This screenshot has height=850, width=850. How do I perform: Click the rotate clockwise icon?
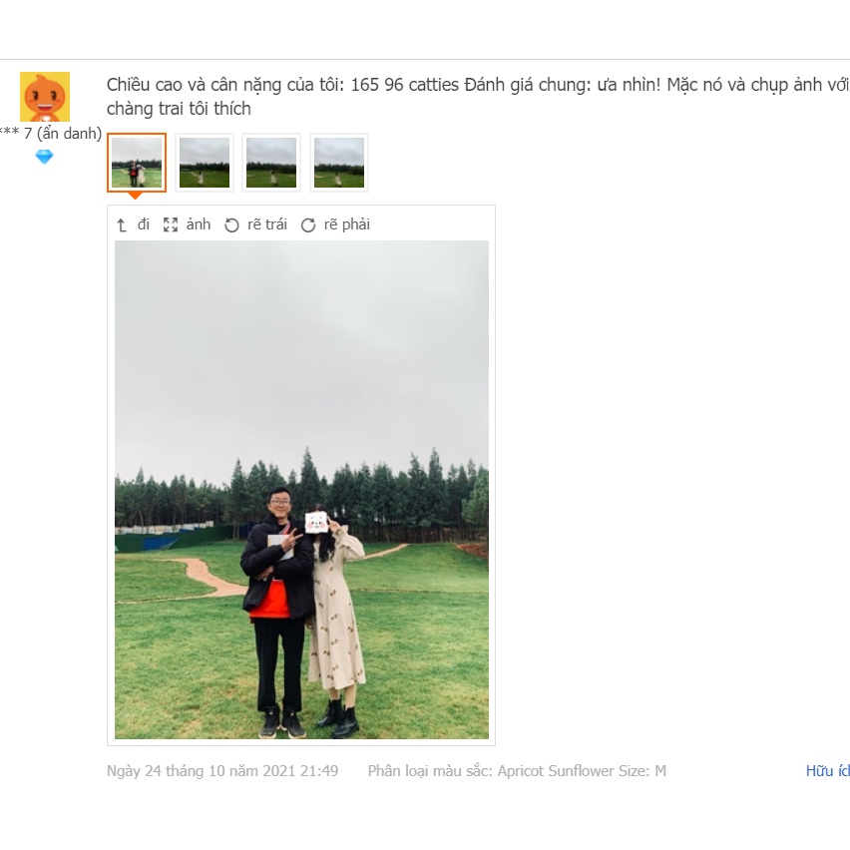click(308, 224)
